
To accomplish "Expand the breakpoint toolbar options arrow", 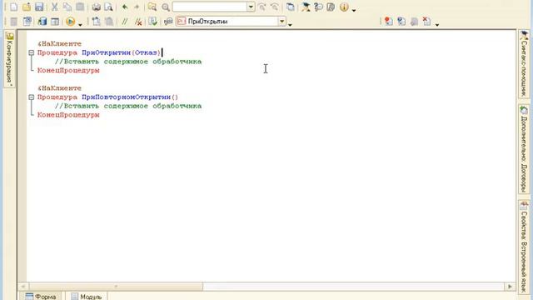I will click(x=437, y=24).
